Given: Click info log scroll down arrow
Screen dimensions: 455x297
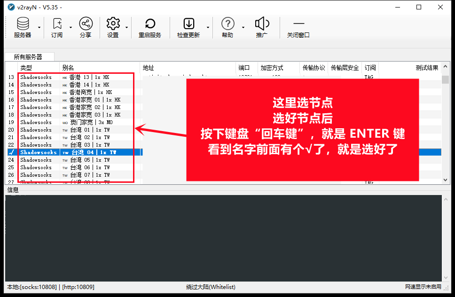Looking at the screenshot, I should coord(446,278).
